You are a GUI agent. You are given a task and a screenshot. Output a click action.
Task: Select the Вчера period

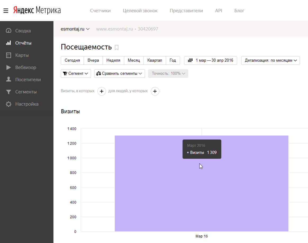(93, 60)
